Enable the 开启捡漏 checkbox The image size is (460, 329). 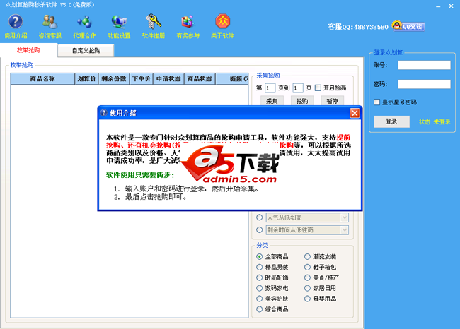click(318, 88)
